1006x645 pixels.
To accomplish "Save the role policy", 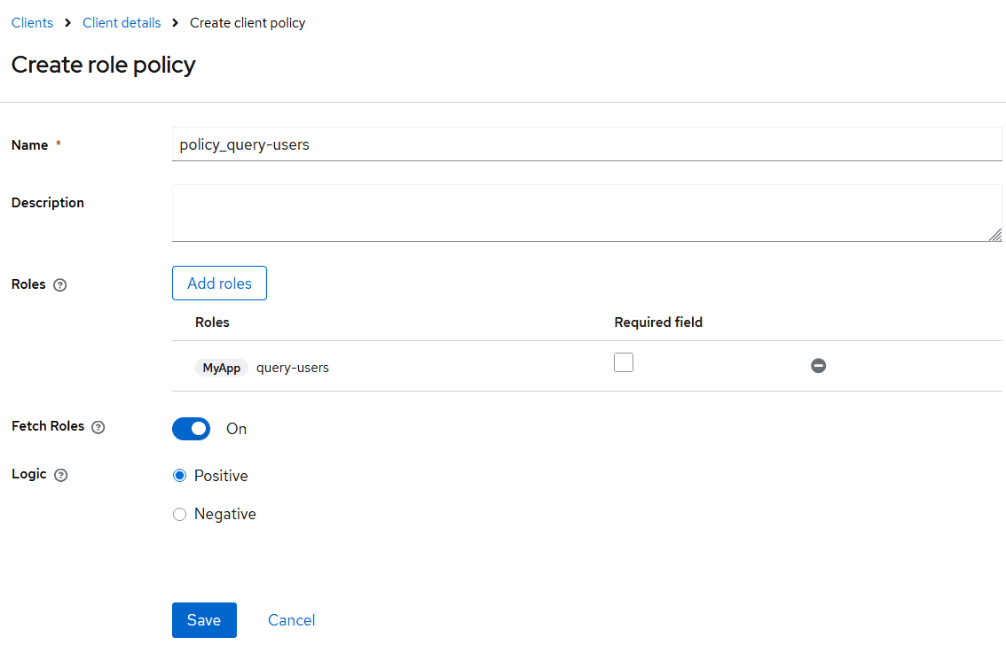I will [204, 620].
